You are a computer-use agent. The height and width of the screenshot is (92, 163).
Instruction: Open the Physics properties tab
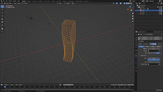click(x=136, y=61)
